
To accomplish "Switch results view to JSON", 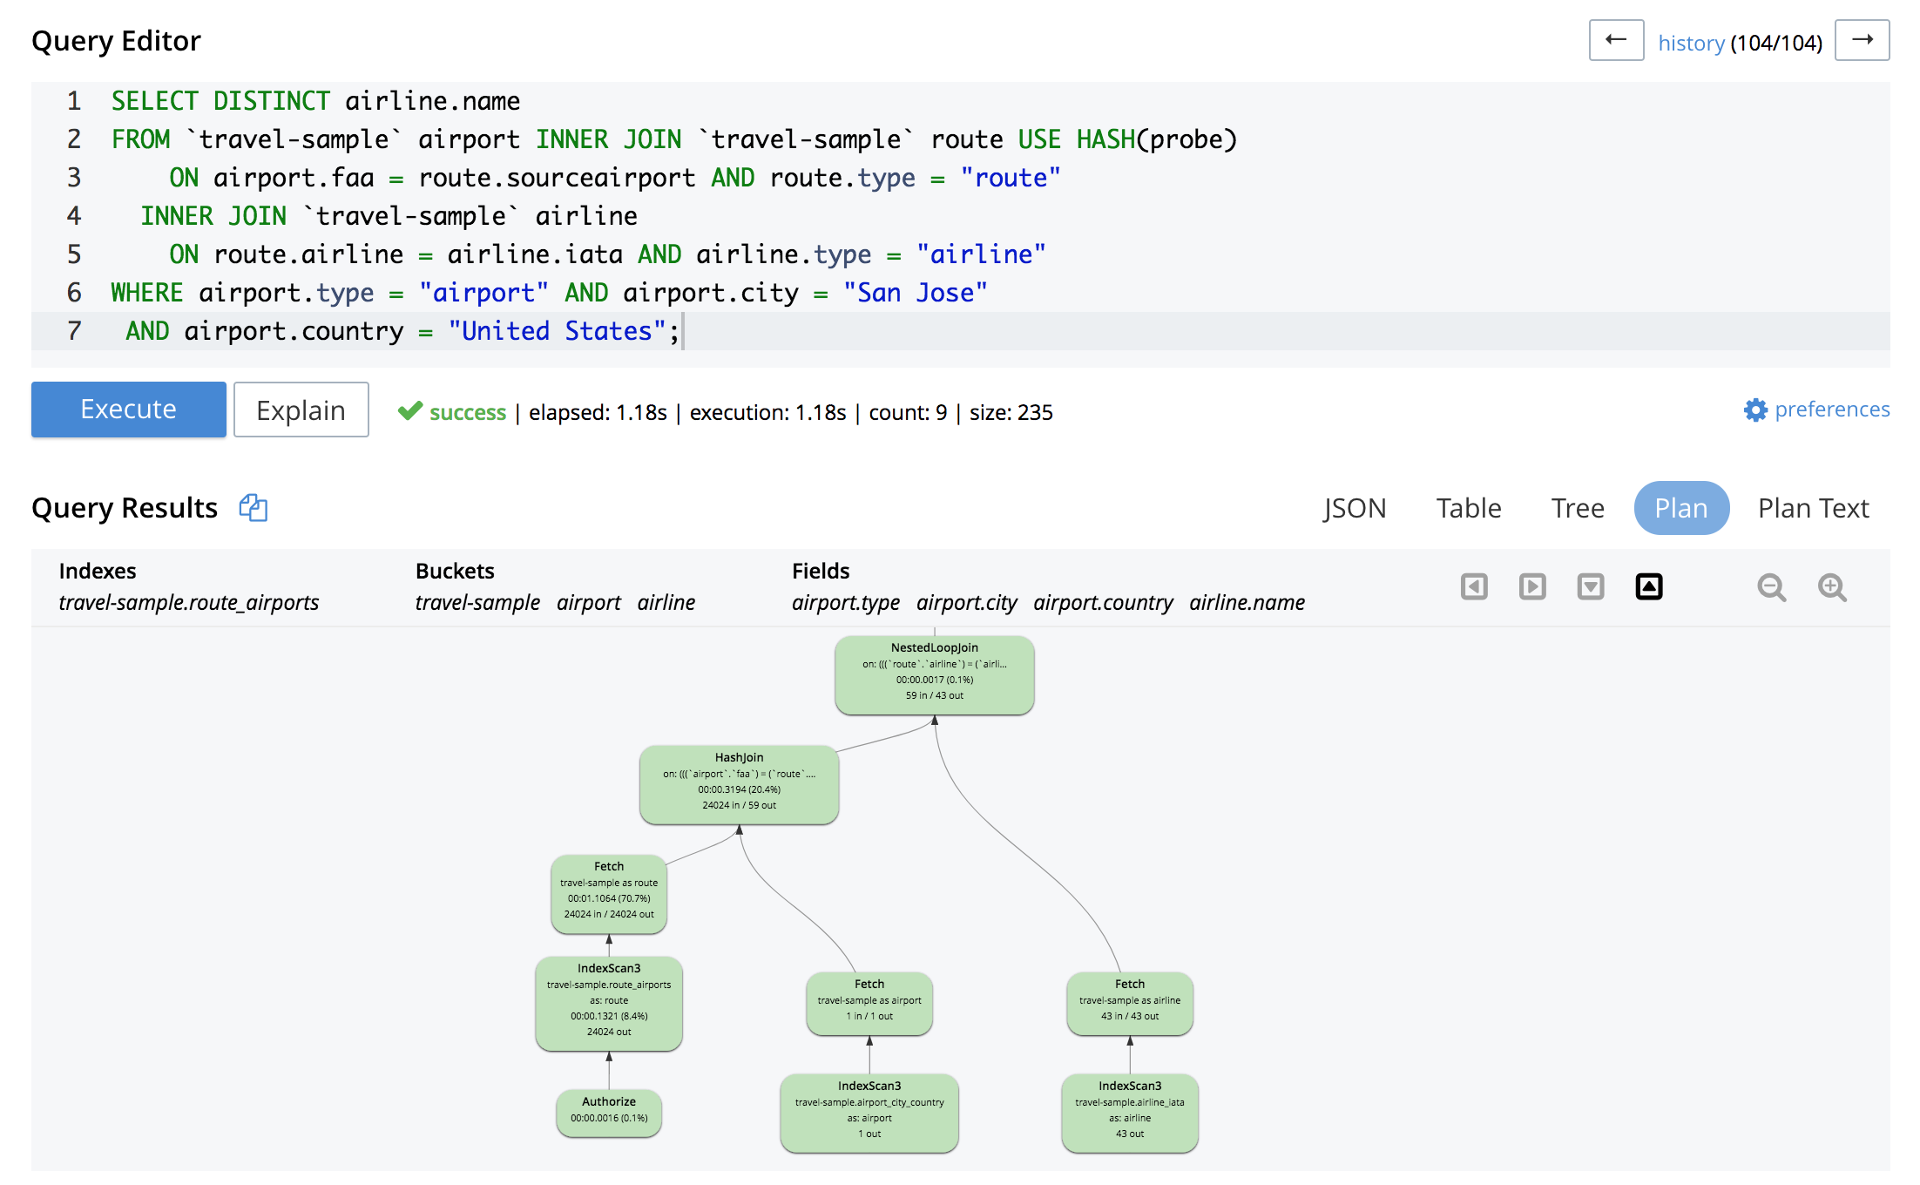I will click(x=1355, y=508).
